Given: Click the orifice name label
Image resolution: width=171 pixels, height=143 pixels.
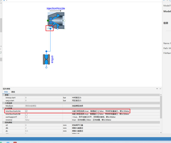Looking at the screenshot, I should click(52, 59).
